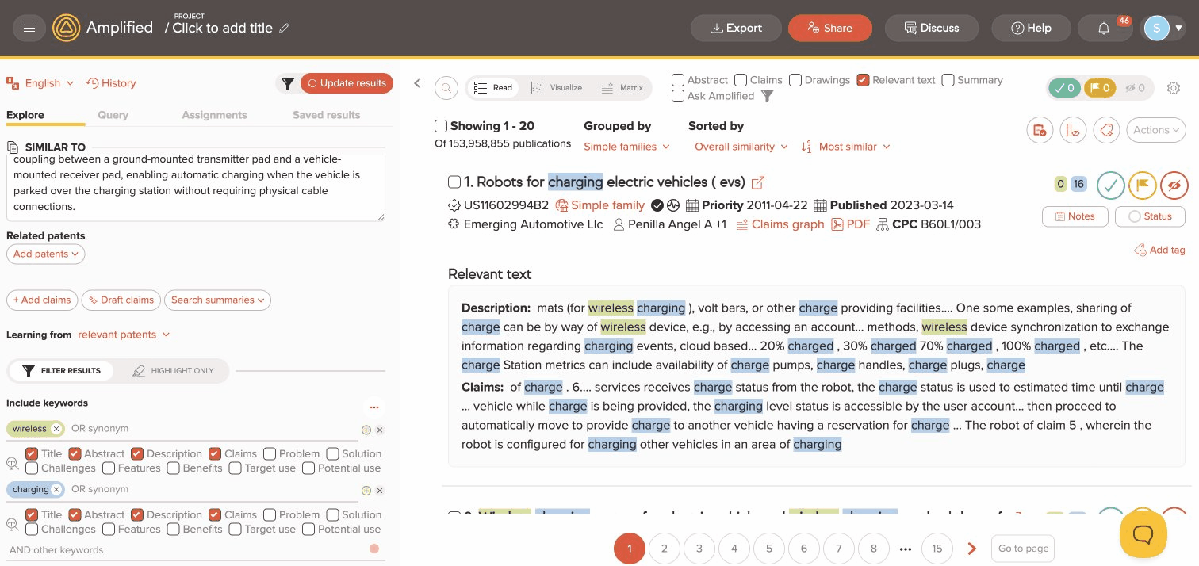Open the Query tab
This screenshot has width=1199, height=566.
click(113, 114)
